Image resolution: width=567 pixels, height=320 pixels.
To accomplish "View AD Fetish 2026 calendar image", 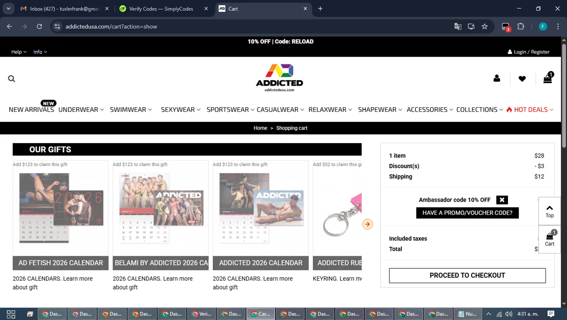I will coord(60,208).
